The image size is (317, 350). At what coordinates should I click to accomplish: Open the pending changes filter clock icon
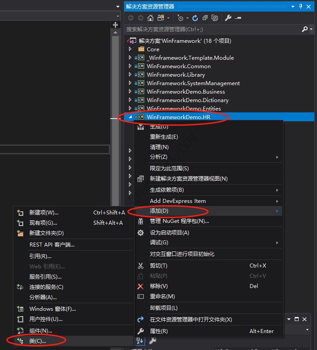pyautogui.click(x=180, y=18)
